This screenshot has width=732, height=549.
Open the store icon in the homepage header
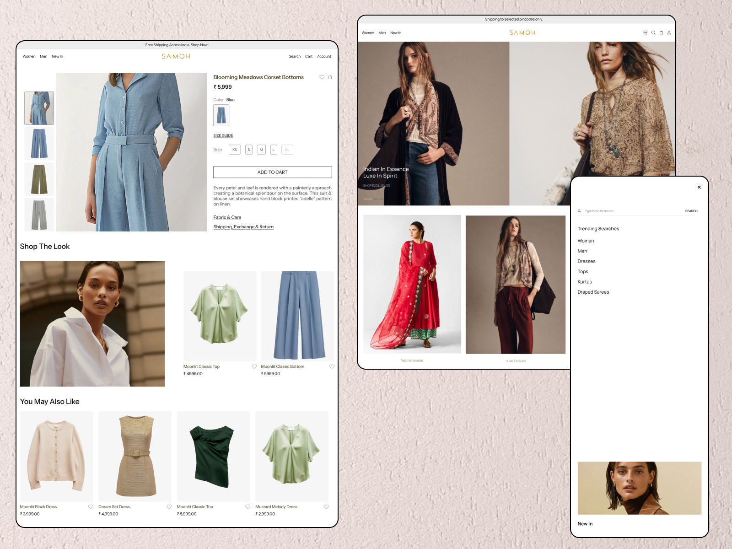tap(646, 32)
